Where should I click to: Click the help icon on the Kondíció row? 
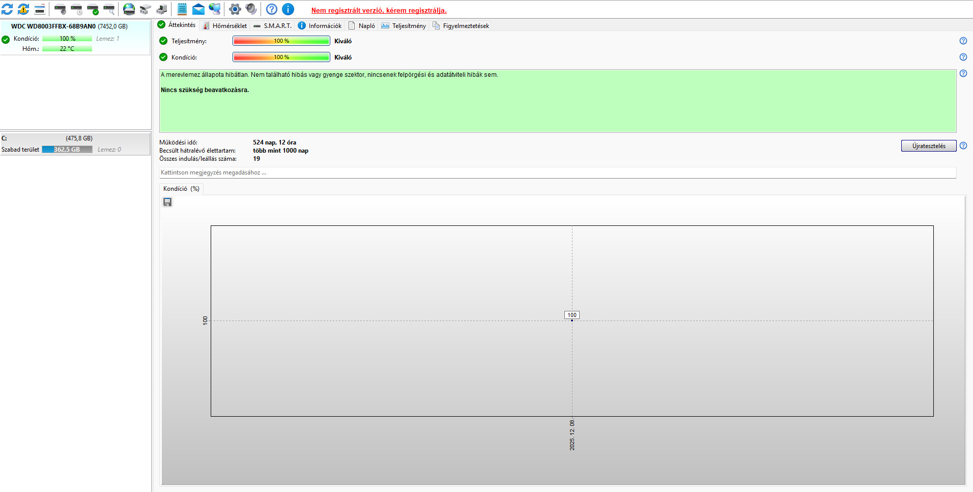(963, 57)
